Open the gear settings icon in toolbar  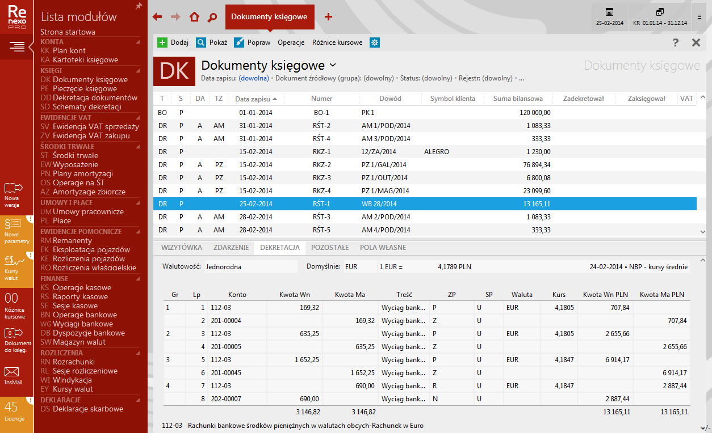click(x=375, y=43)
